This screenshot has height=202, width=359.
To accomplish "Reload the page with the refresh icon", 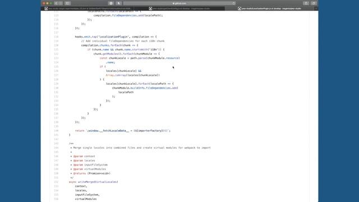I will 233,3.
